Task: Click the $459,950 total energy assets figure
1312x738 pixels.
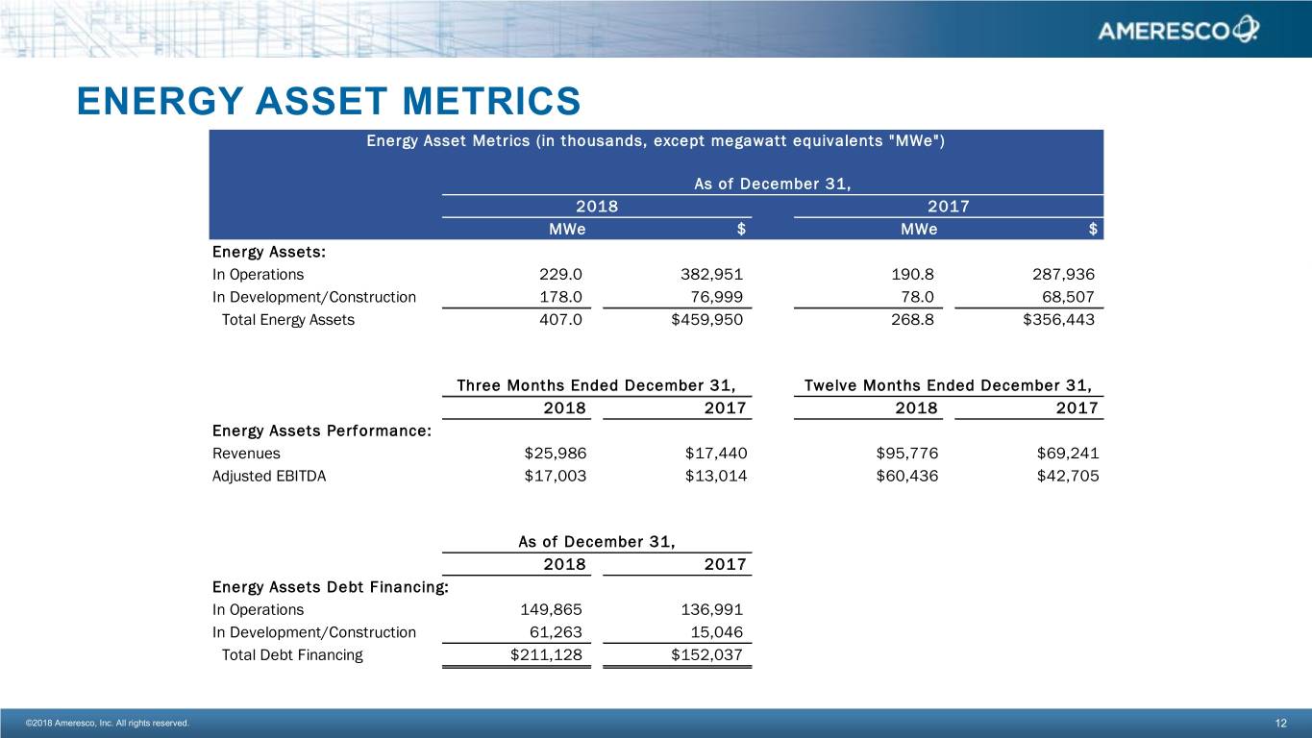Action: point(706,320)
